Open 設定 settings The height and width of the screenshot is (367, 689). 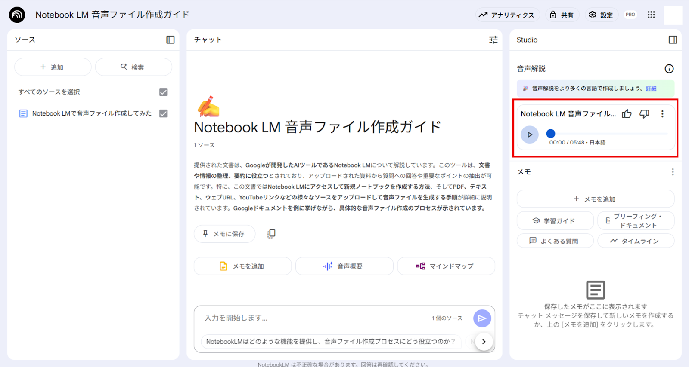pos(601,15)
